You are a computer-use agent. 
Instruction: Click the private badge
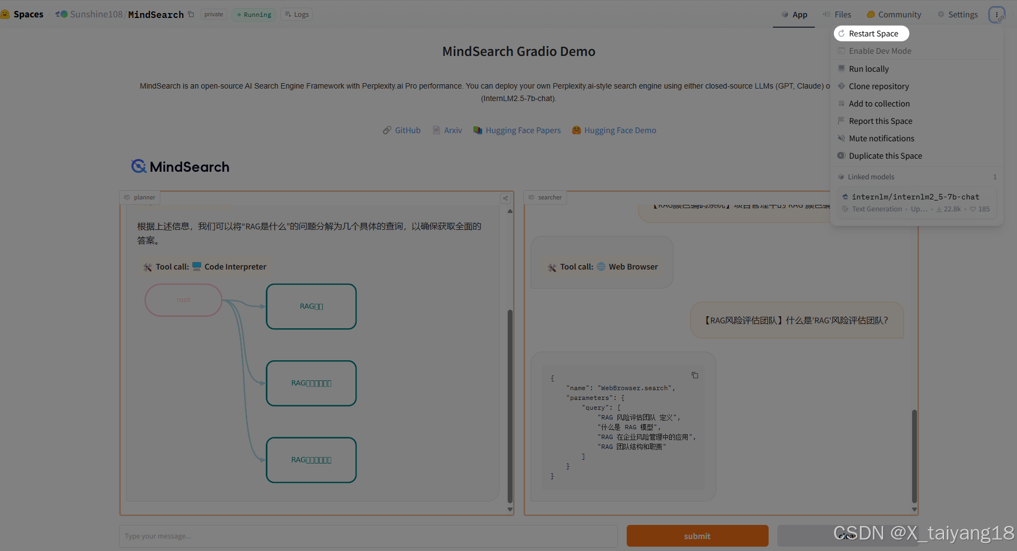click(214, 15)
